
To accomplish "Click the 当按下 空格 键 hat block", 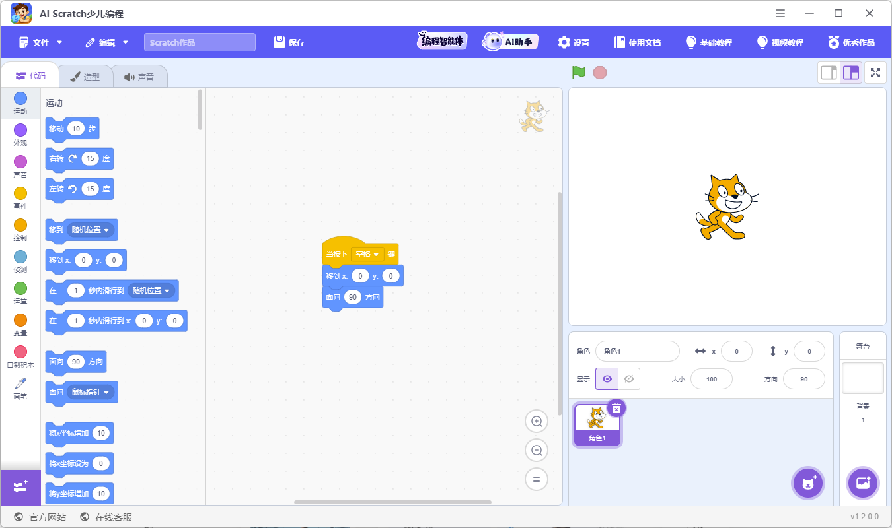I will coord(360,251).
